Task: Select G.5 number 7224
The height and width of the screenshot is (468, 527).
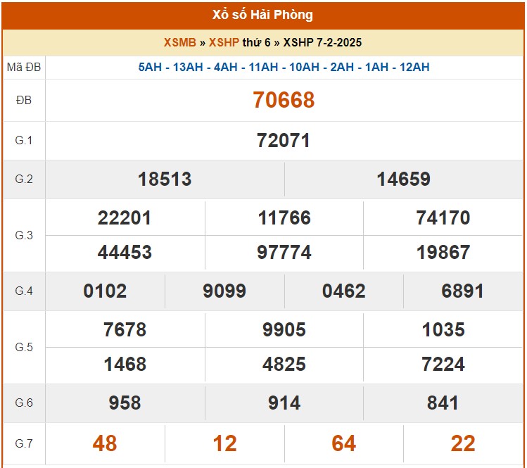Action: (443, 365)
